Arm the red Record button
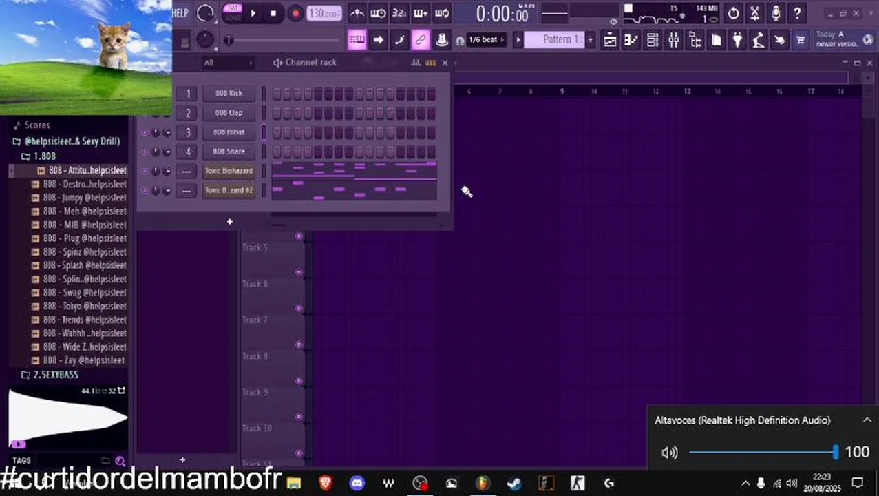879x496 pixels. 296,13
